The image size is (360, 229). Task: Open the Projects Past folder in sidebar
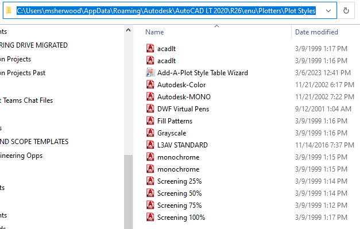coord(22,73)
